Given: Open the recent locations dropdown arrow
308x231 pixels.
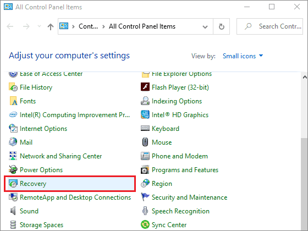Looking at the screenshot, I should (x=39, y=26).
